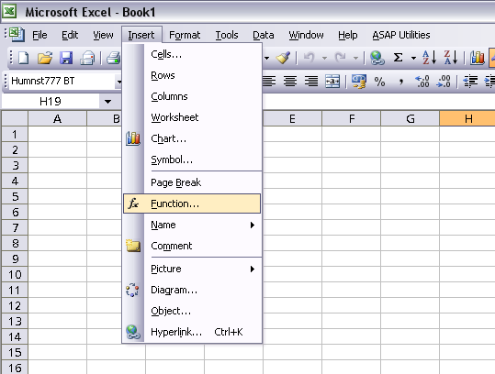Open Chart Wizard from the toolbar chart icon
The height and width of the screenshot is (374, 495).
point(477,58)
